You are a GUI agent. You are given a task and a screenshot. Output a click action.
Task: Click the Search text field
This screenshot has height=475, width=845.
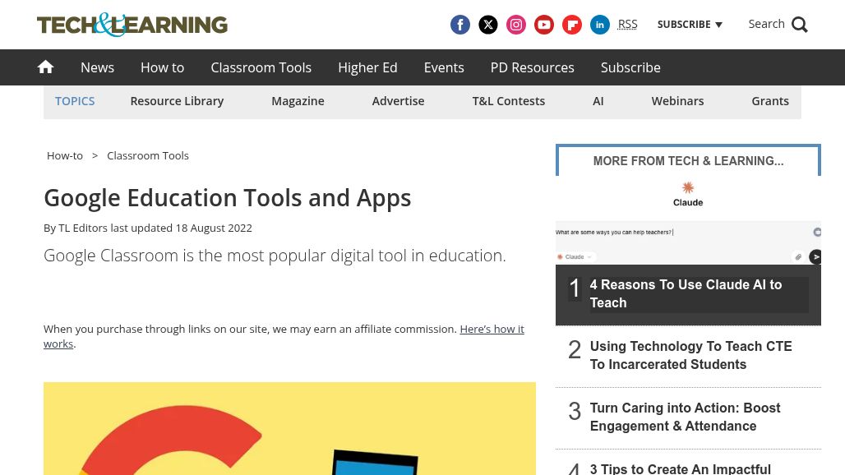[x=766, y=24]
